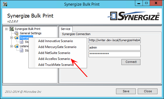Image resolution: width=164 pixels, height=99 pixels.
Task: Collapse the Listeners tree node
Action: [11, 46]
